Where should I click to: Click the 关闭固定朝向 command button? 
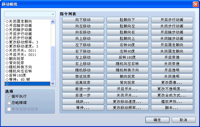[172, 51]
